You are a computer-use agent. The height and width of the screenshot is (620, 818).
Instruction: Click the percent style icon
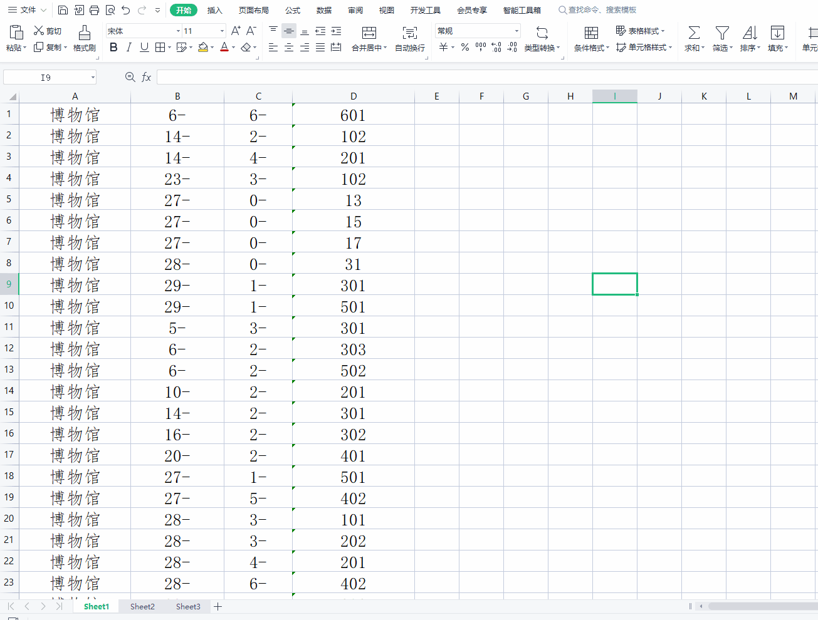464,48
